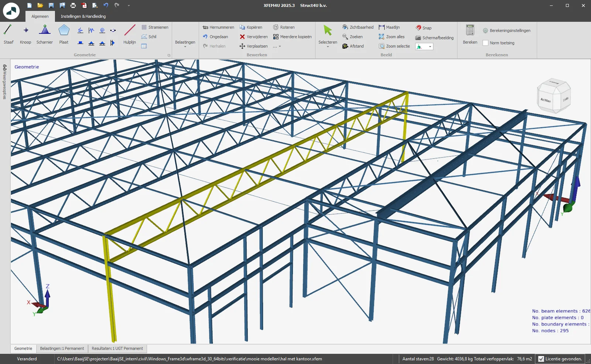Expand the '...' more edit options
The height and width of the screenshot is (364, 591).
tap(277, 46)
